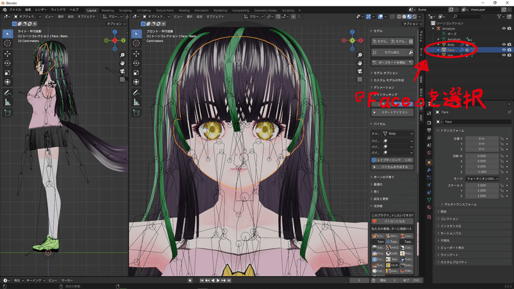Adjust the シェイプキーミックス slider
This screenshot has height=289, width=514.
coord(393,160)
